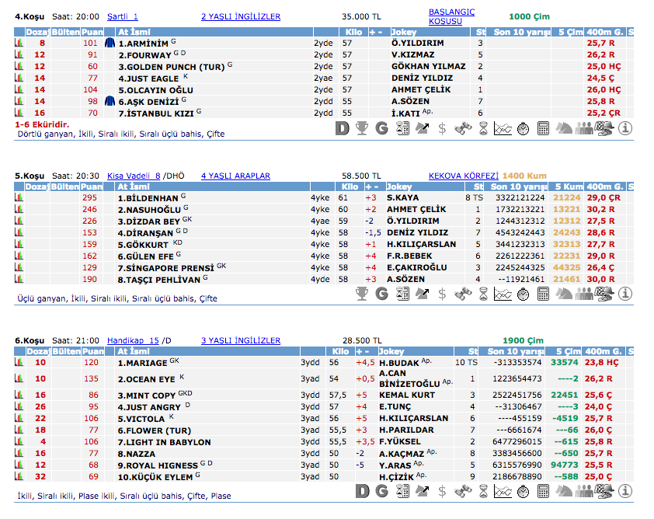Screen dimensions: 654x519
Task: Click the Handikap 15 link
Action: 133,340
